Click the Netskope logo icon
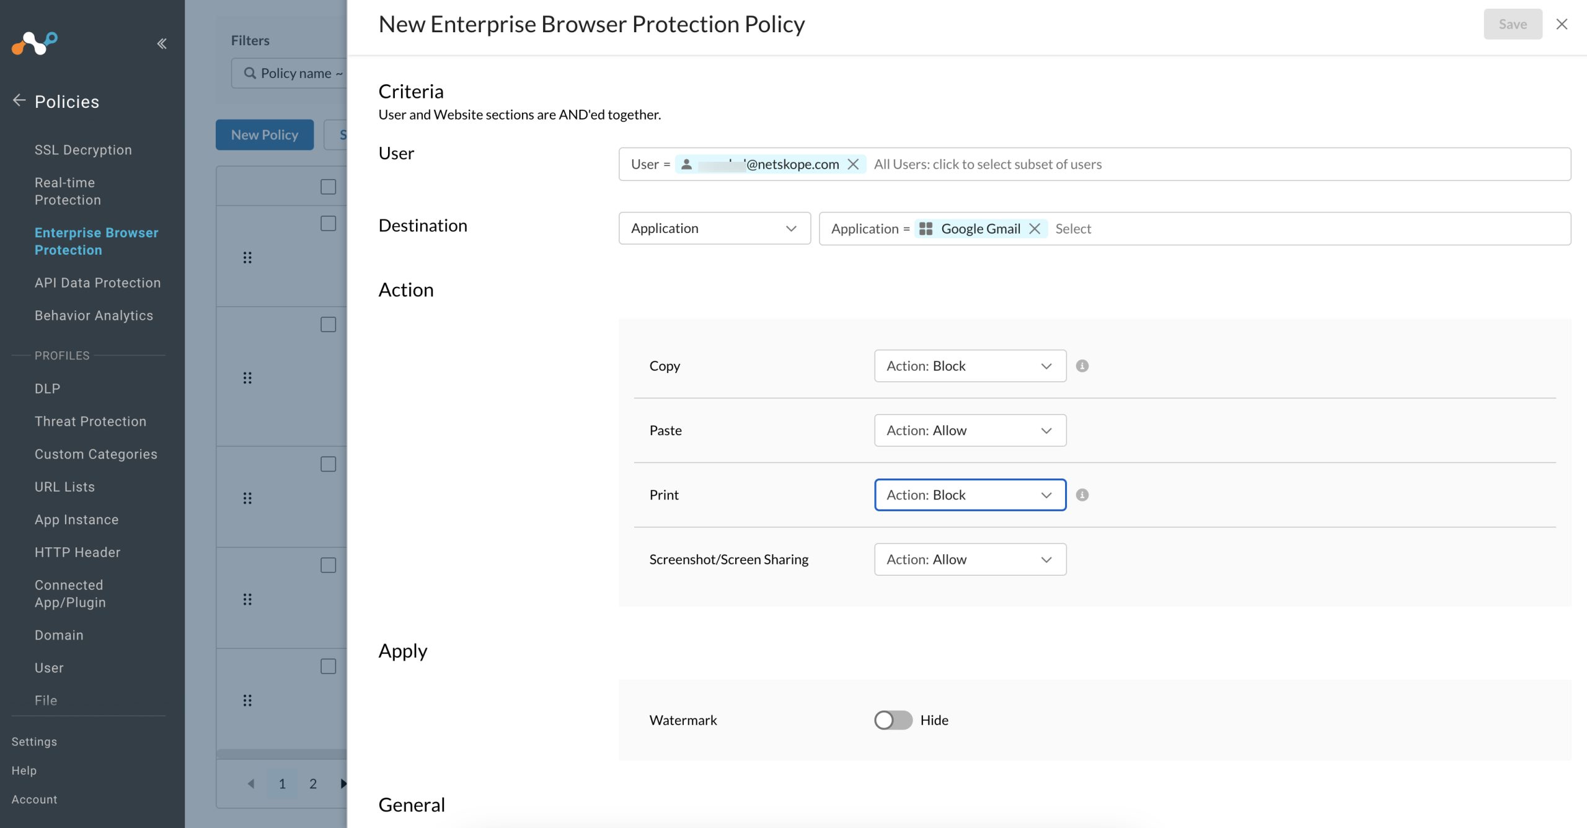The height and width of the screenshot is (828, 1587). (x=35, y=43)
